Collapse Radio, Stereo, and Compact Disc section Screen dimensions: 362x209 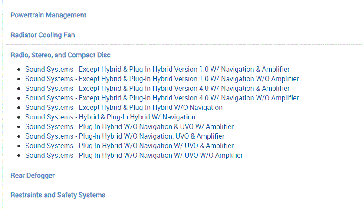click(60, 55)
